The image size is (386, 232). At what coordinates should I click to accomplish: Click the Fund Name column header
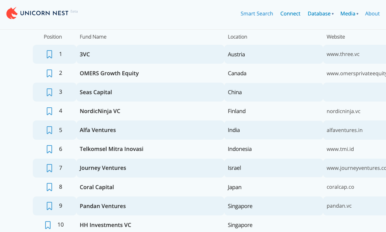click(93, 37)
